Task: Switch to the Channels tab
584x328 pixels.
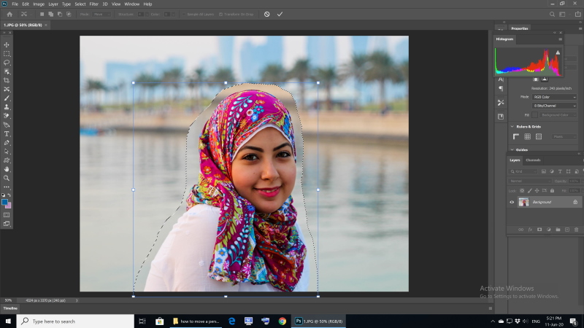Action: pyautogui.click(x=533, y=160)
